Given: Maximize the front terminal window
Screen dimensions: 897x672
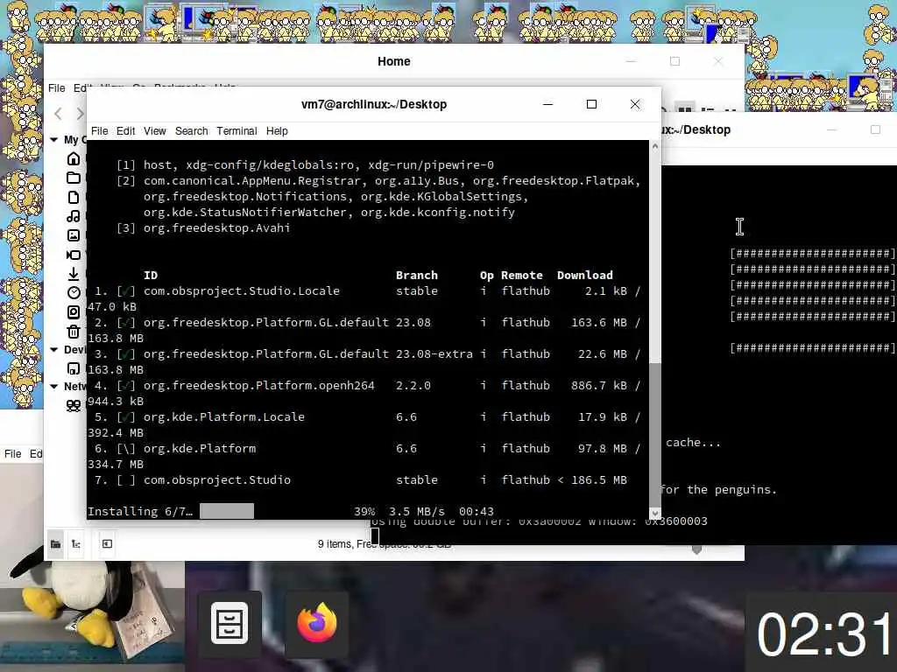Looking at the screenshot, I should [591, 104].
